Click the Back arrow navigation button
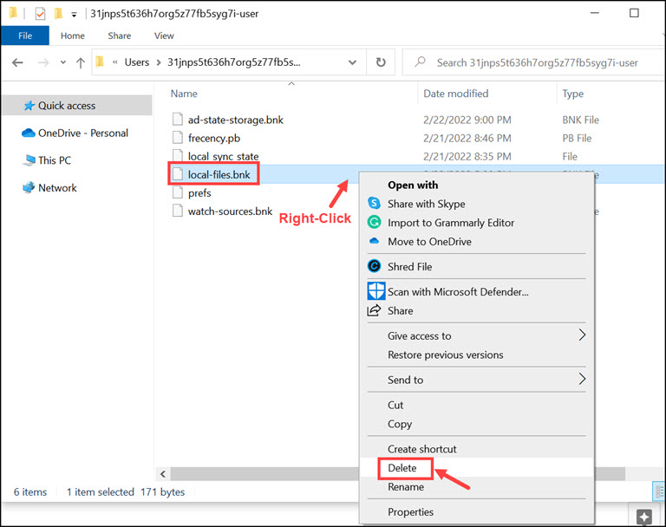The image size is (666, 527). pyautogui.click(x=18, y=62)
